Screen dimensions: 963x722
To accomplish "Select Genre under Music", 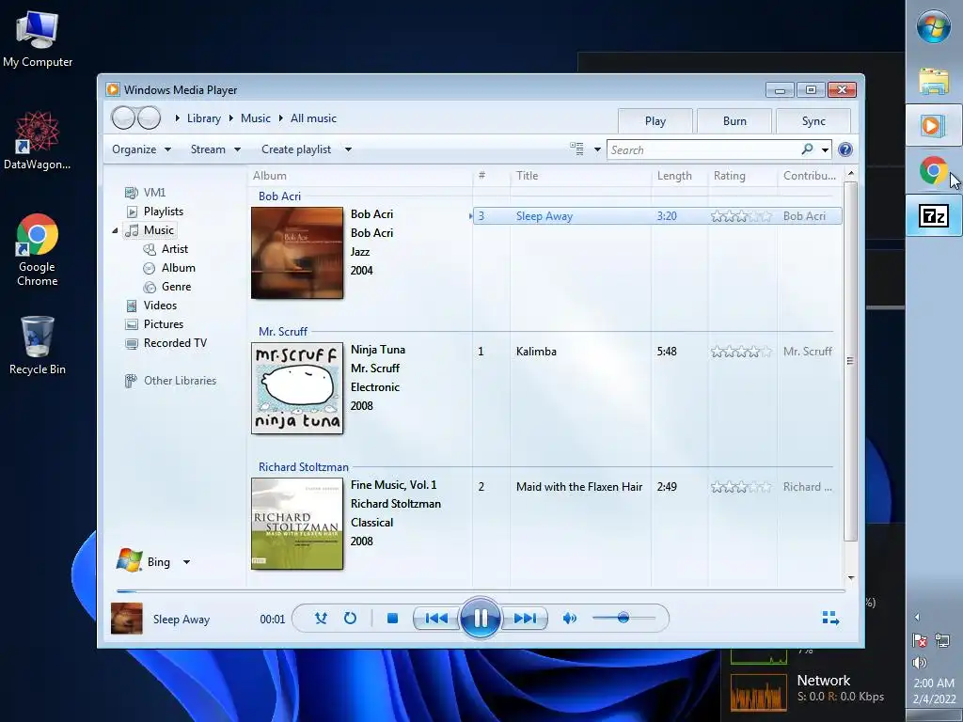I will pyautogui.click(x=167, y=287).
